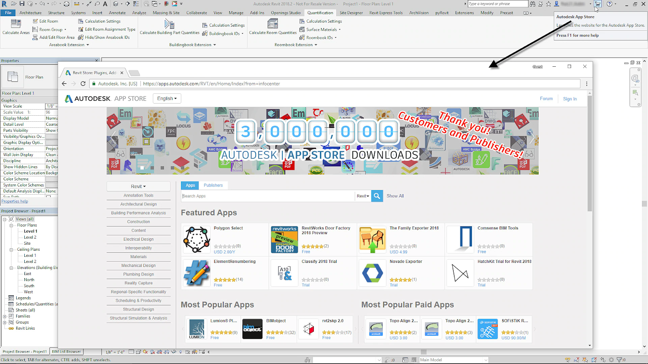Click the browser back arrow

pyautogui.click(x=64, y=84)
